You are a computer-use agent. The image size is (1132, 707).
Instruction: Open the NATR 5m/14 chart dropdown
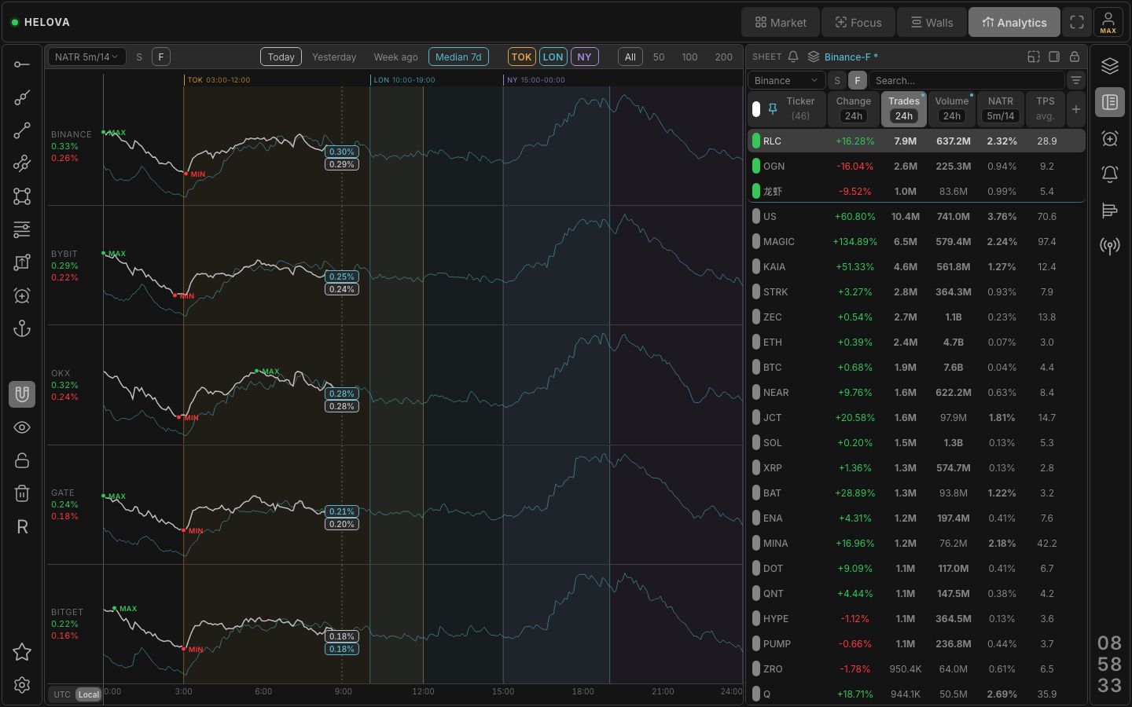[86, 57]
